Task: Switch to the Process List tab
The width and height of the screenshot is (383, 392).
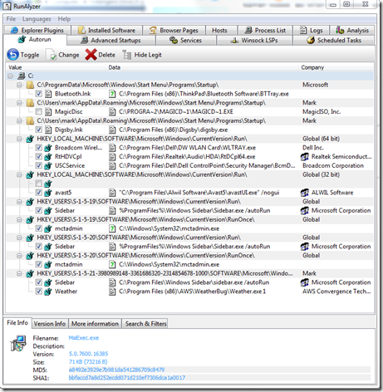Action: 265,30
